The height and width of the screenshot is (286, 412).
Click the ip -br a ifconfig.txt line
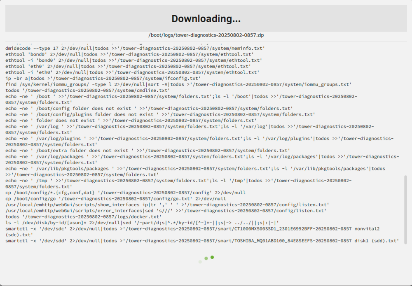click(x=103, y=79)
